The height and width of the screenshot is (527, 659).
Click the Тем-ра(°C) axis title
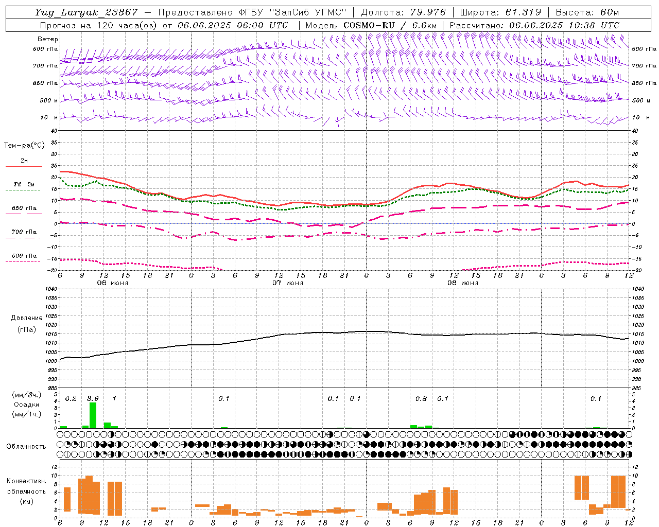point(24,146)
